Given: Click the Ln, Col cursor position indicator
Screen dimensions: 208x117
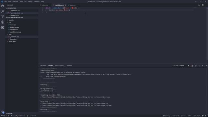Looking at the screenshot, I should [x=176, y=116].
